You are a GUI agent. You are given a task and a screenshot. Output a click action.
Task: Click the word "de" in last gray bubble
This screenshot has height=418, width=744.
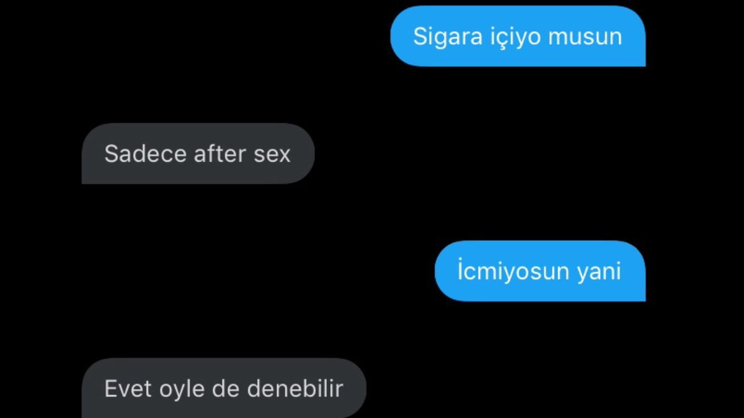tap(226, 388)
